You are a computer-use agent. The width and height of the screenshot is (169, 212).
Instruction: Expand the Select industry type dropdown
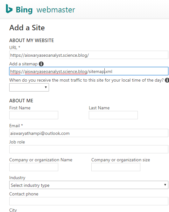point(89,185)
